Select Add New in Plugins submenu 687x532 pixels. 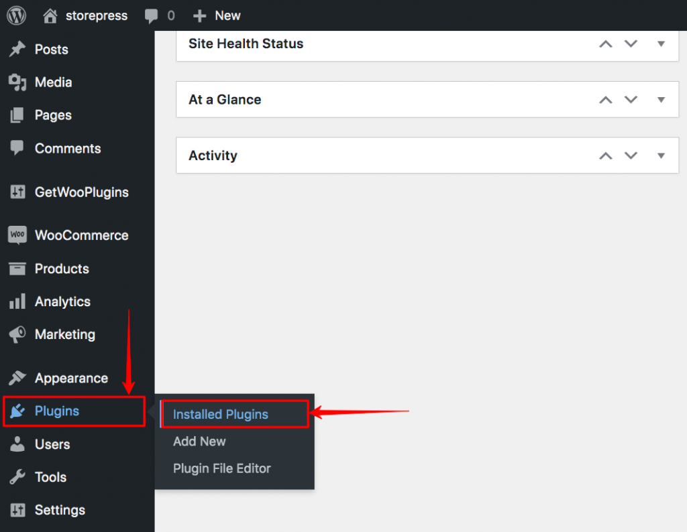199,442
